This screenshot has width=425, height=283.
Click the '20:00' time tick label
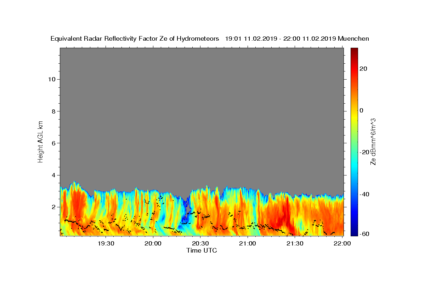point(153,243)
